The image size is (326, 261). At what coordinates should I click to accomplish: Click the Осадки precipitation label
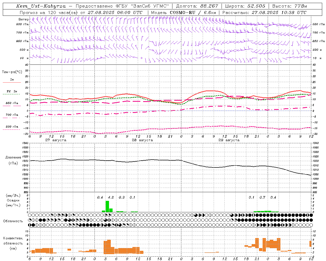click(13, 200)
